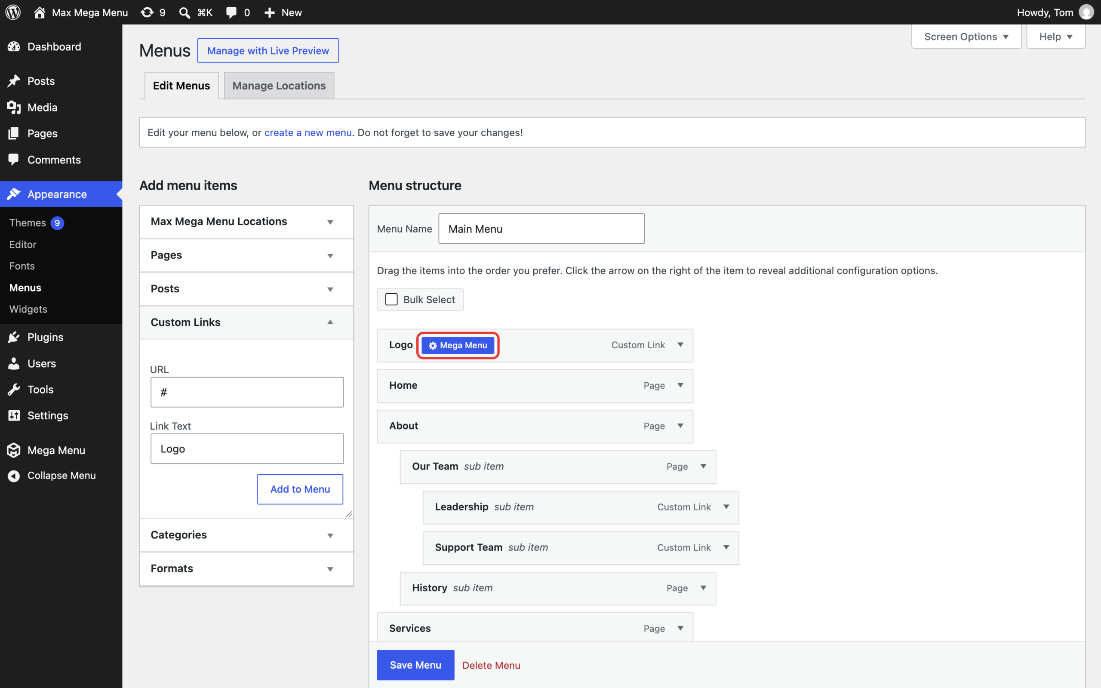Open the comments bubble in admin bar
This screenshot has width=1101, height=688.
pyautogui.click(x=231, y=12)
